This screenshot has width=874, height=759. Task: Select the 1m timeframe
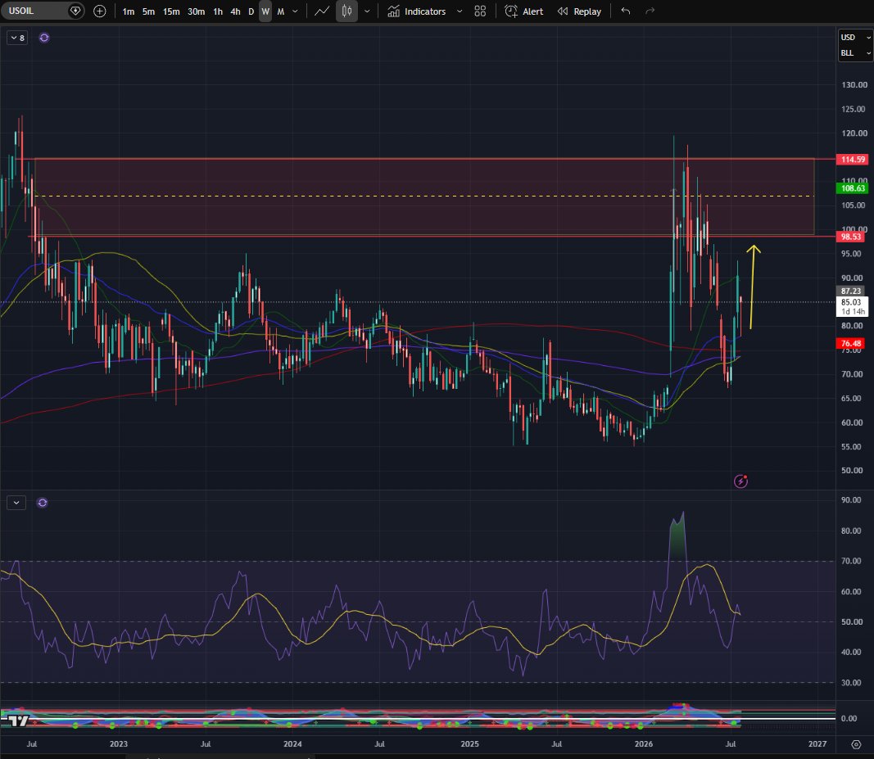[129, 11]
